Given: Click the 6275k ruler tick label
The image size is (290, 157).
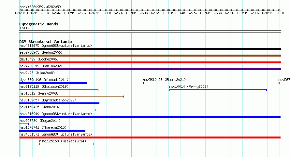Looking at the screenshot, I should coord(193,13).
